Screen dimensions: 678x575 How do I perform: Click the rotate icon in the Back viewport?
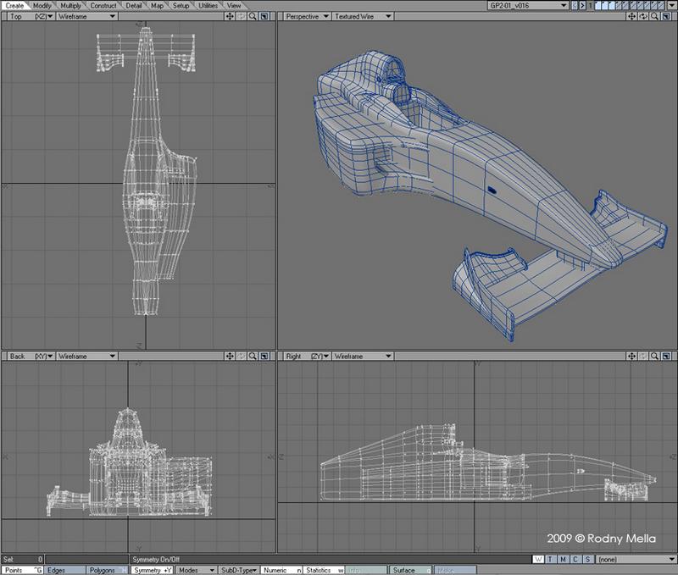point(242,357)
